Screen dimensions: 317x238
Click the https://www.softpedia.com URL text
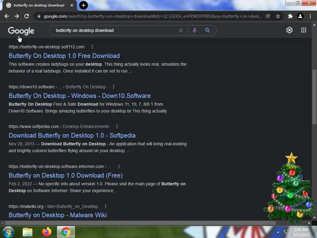34,126
